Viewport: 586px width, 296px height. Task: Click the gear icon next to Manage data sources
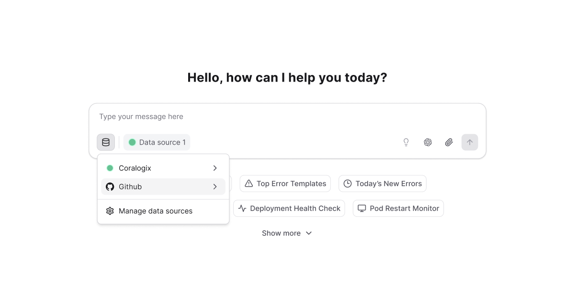tap(110, 211)
